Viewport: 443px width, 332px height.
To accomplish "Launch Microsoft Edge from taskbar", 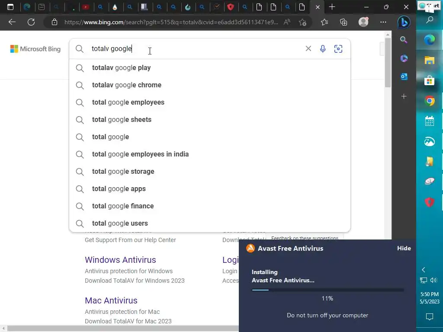I will [430, 40].
